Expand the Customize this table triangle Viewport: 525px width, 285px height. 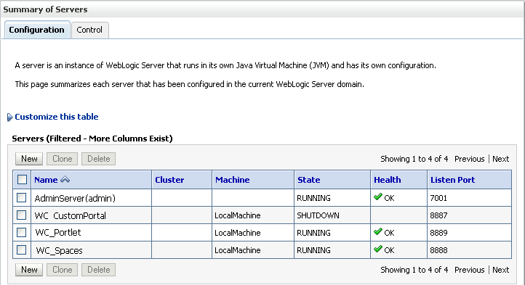click(9, 117)
